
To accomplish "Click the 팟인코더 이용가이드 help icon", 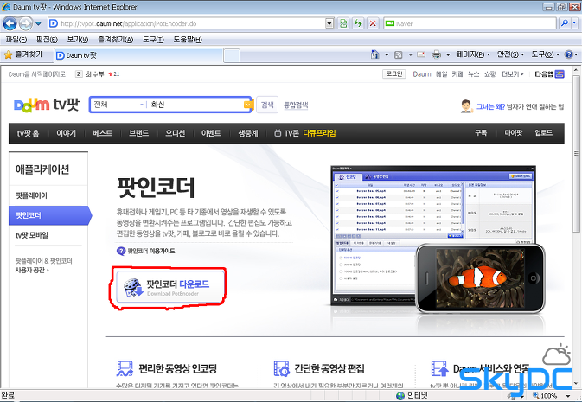I will pos(121,252).
